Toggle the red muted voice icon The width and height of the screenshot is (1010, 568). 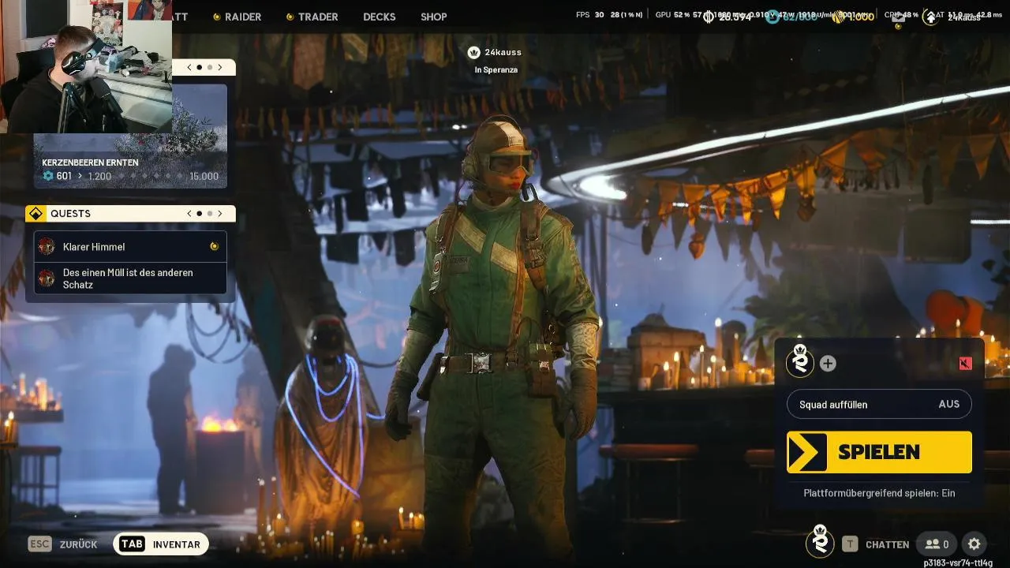[x=965, y=364]
